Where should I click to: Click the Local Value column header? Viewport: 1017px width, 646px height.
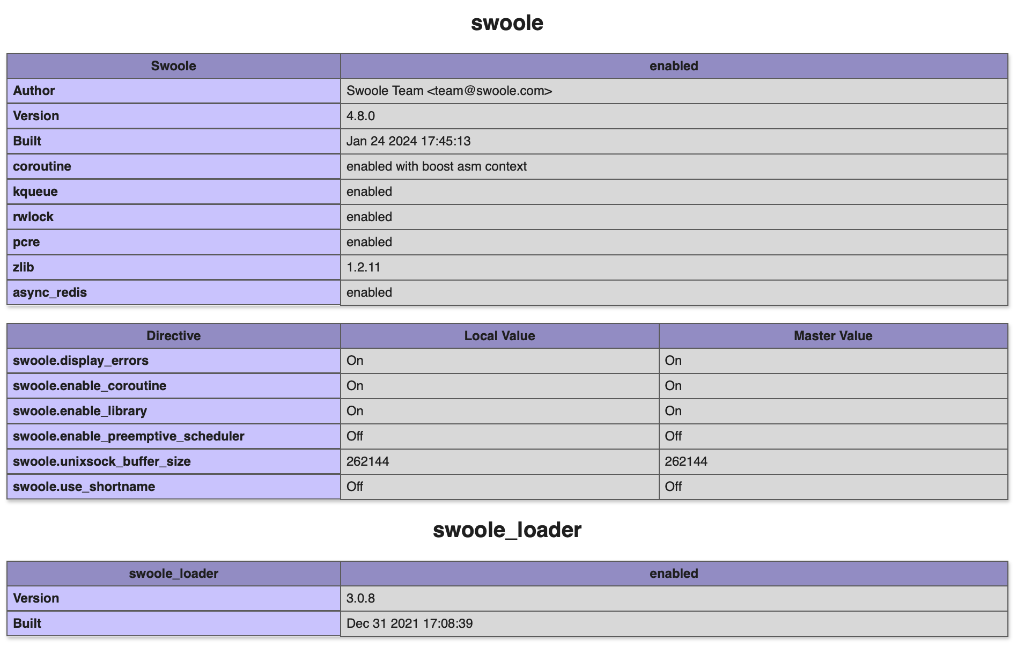tap(499, 336)
